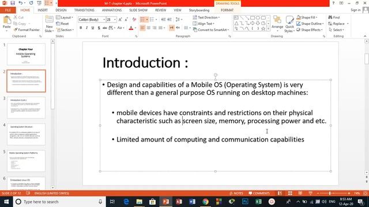Screen dimensions: 369x207
Task: Expand the font size 28 box
Action: (115, 20)
